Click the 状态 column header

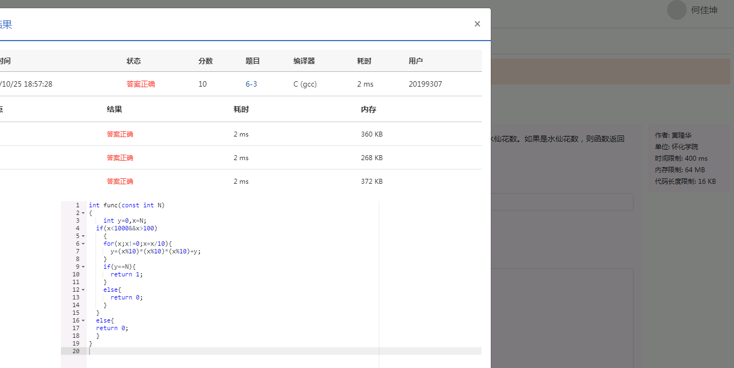[133, 61]
